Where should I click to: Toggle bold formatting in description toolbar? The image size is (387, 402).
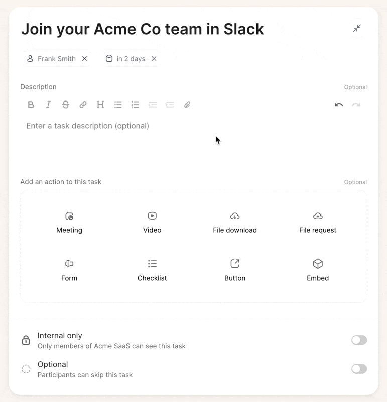coord(31,105)
